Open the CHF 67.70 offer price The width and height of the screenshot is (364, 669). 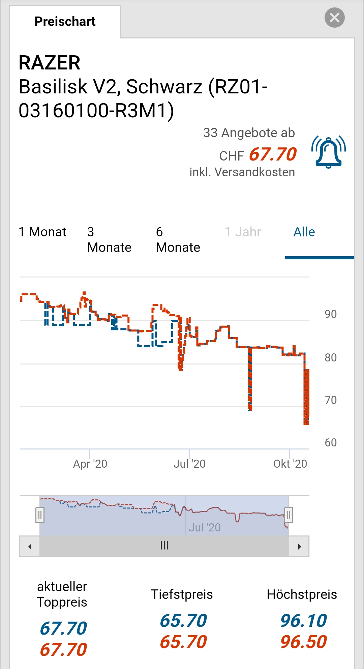tap(273, 155)
